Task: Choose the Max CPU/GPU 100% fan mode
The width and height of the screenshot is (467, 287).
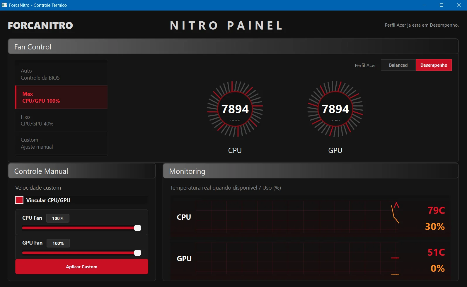Action: tap(61, 97)
